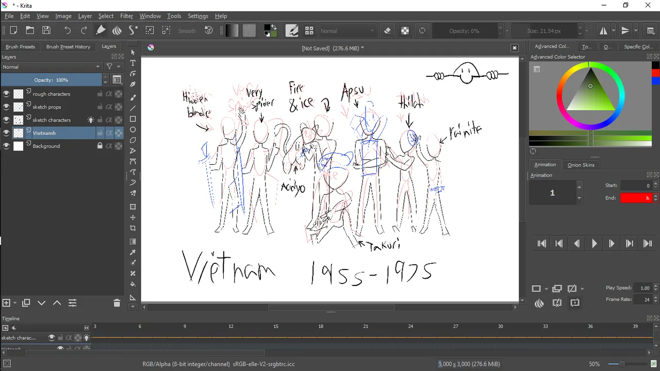The height and width of the screenshot is (371, 660).
Task: Hide the rough characters layer
Action: tap(6, 94)
